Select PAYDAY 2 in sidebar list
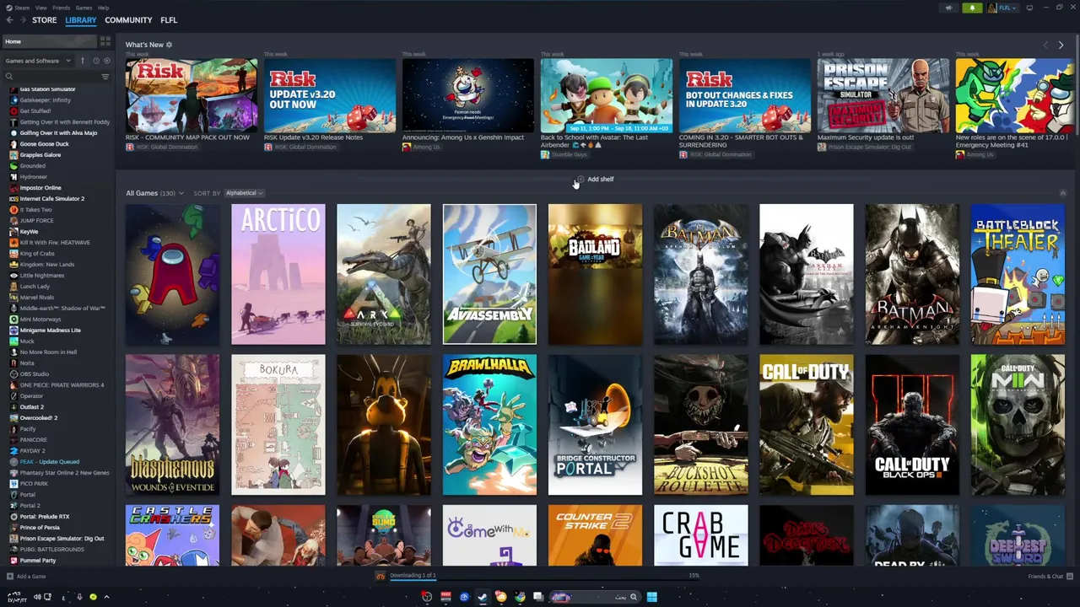Image resolution: width=1080 pixels, height=607 pixels. tap(32, 451)
